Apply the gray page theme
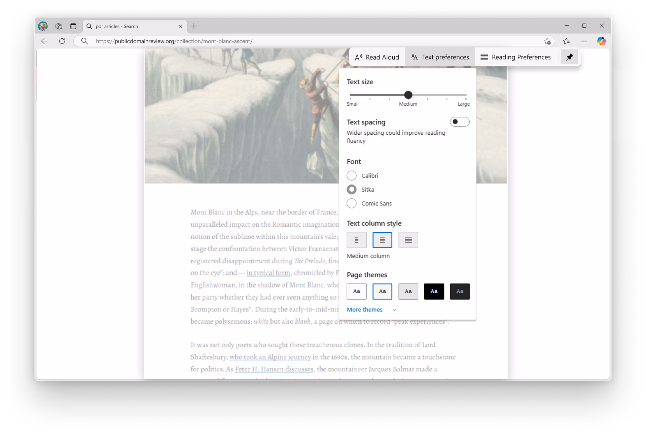This screenshot has height=433, width=646. [408, 291]
